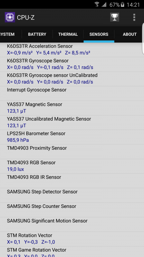Viewport: 144px width, 257px height.
Task: Tap the Wi-Fi status bar icon
Action: tap(97, 4)
